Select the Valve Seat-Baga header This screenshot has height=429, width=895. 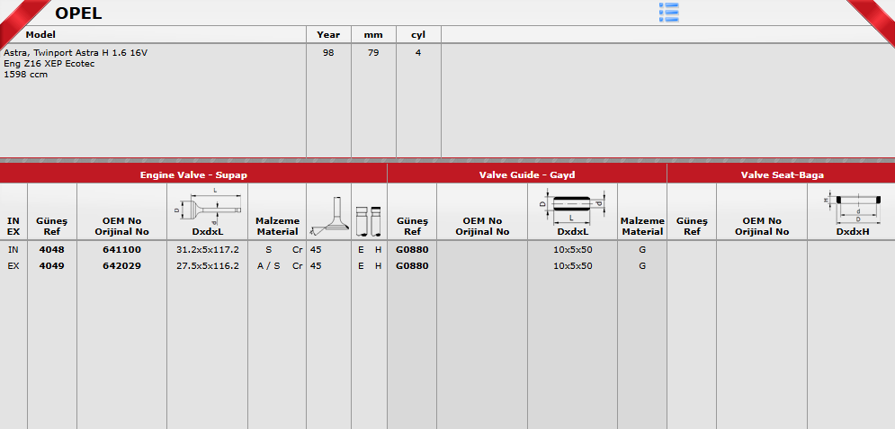coord(782,174)
